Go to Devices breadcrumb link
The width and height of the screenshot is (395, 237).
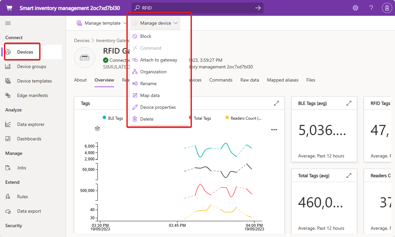pyautogui.click(x=82, y=40)
